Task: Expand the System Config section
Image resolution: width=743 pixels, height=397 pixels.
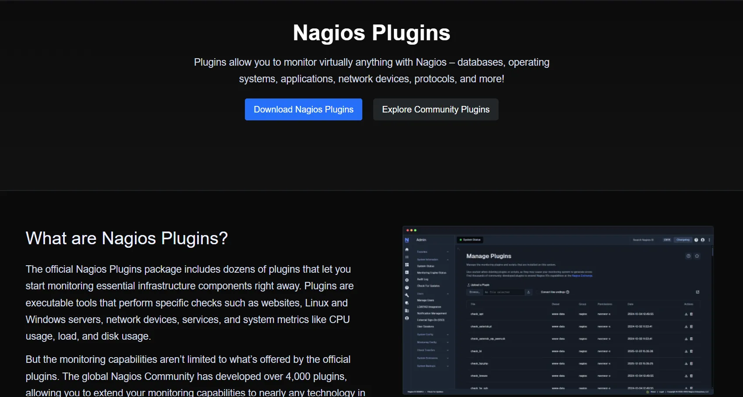Action: pyautogui.click(x=432, y=334)
